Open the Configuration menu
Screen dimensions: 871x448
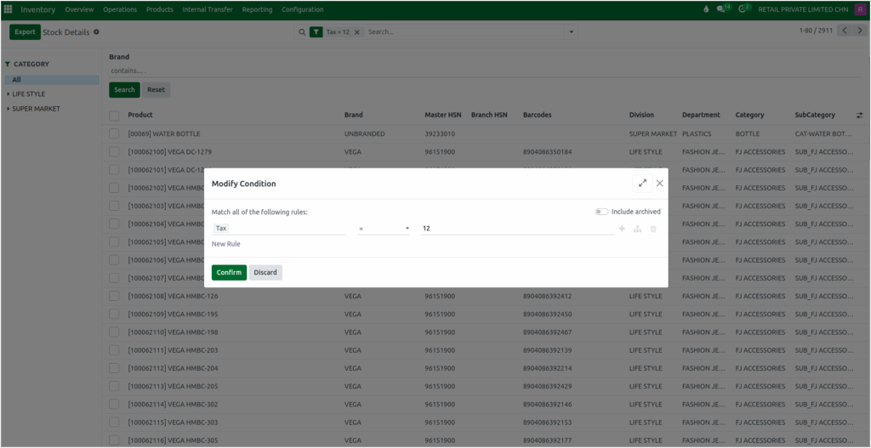(302, 9)
